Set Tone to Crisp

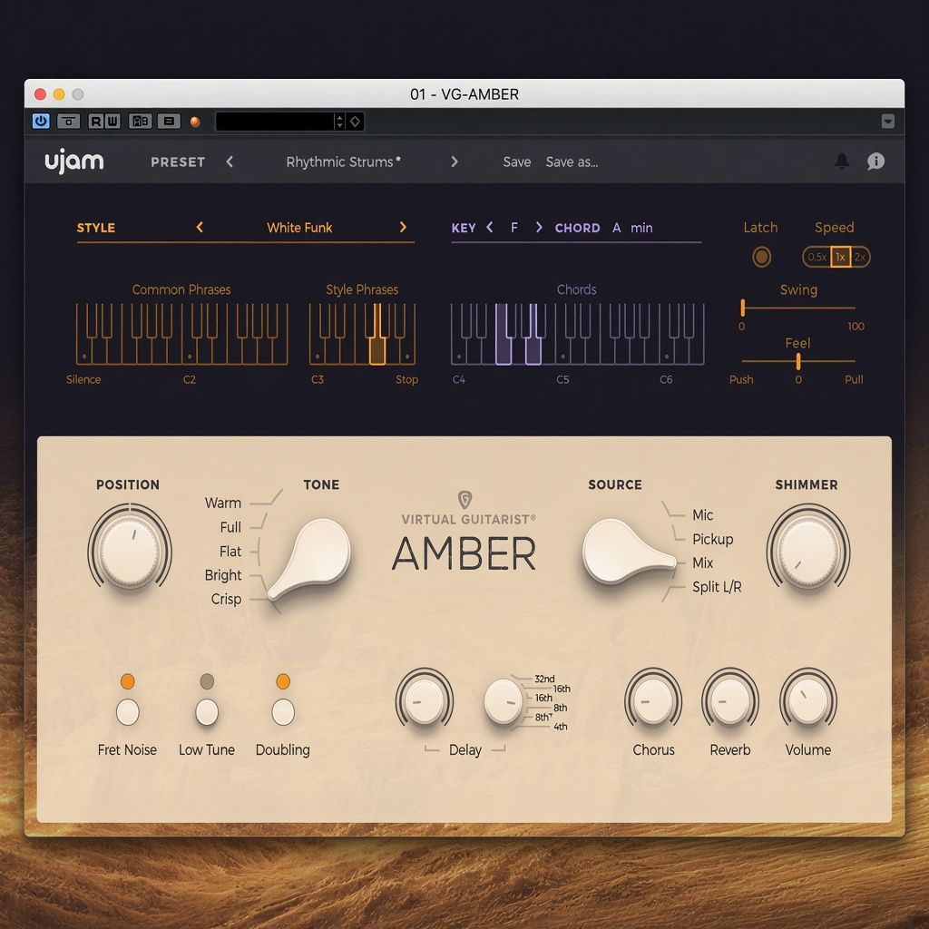pyautogui.click(x=226, y=599)
